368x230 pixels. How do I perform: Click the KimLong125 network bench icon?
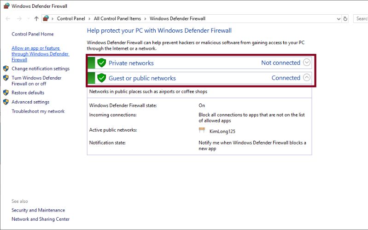(x=202, y=130)
